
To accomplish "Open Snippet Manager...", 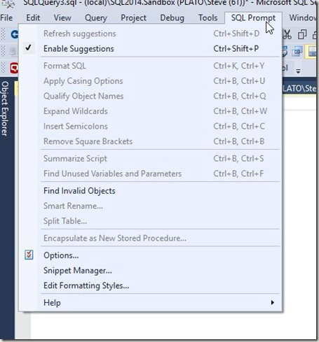I will 150,271.
